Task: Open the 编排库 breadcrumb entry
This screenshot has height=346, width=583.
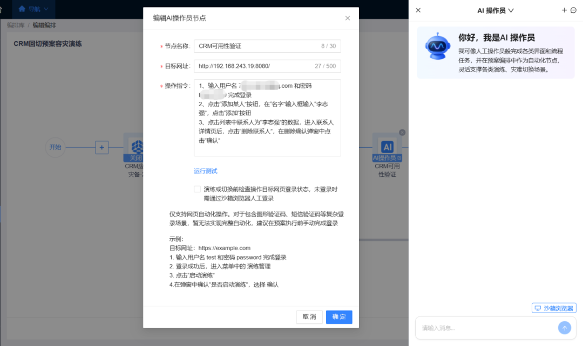Action: click(x=15, y=24)
